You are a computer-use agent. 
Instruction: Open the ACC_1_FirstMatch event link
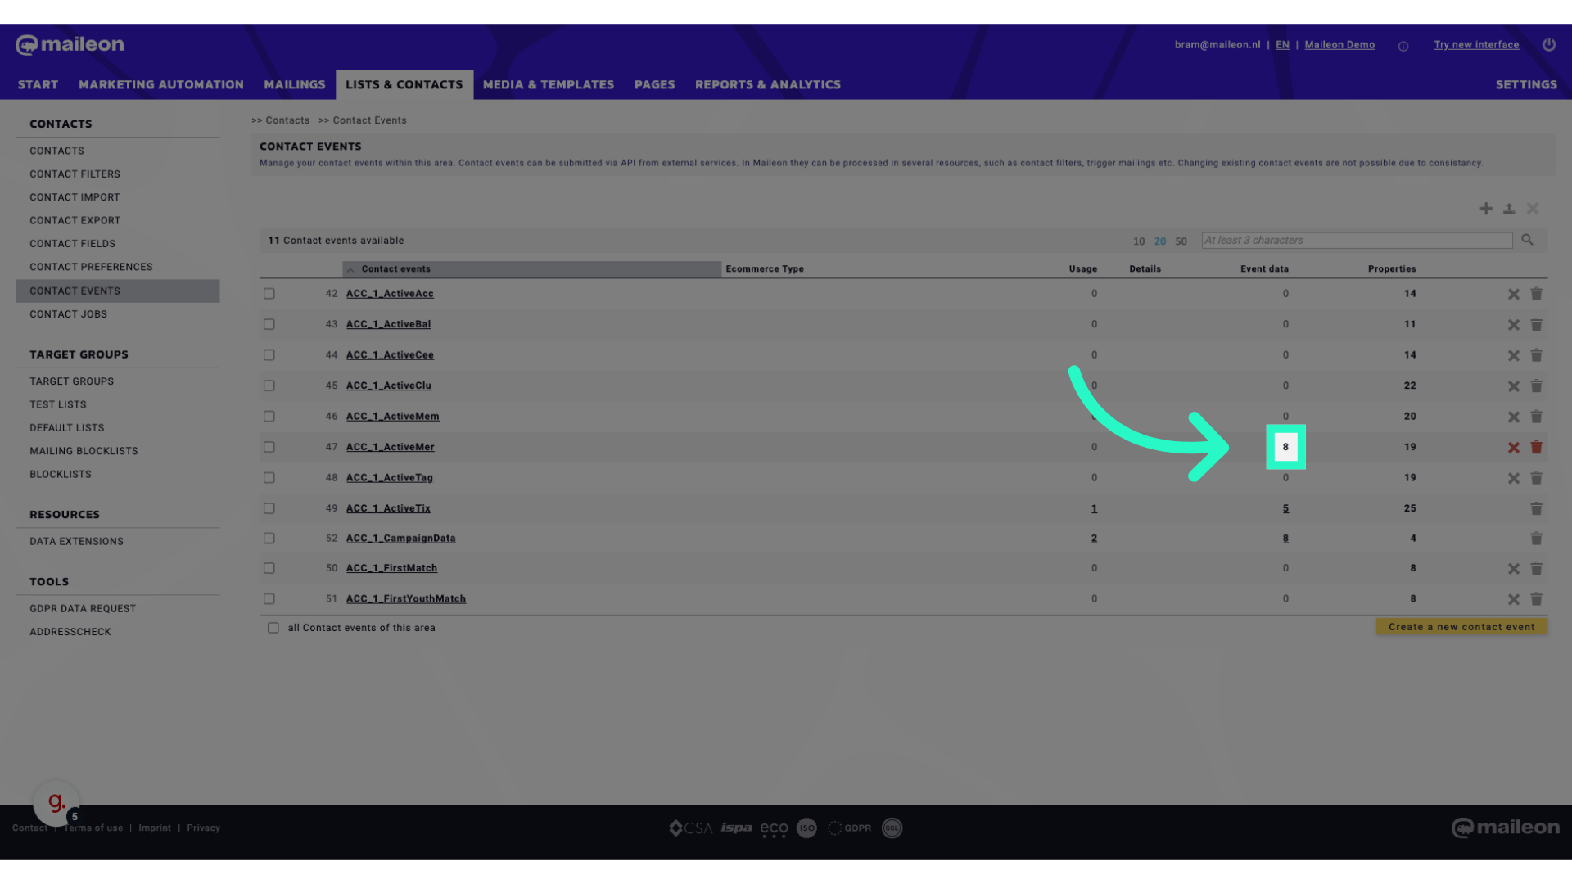point(391,568)
